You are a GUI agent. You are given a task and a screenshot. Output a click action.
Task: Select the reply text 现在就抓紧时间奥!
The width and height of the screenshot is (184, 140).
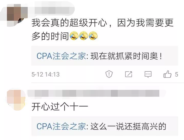tap(126, 56)
